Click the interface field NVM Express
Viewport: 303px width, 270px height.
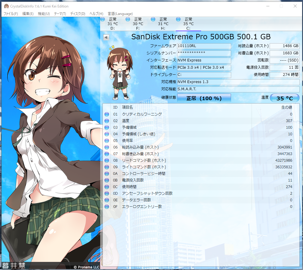click(204, 60)
